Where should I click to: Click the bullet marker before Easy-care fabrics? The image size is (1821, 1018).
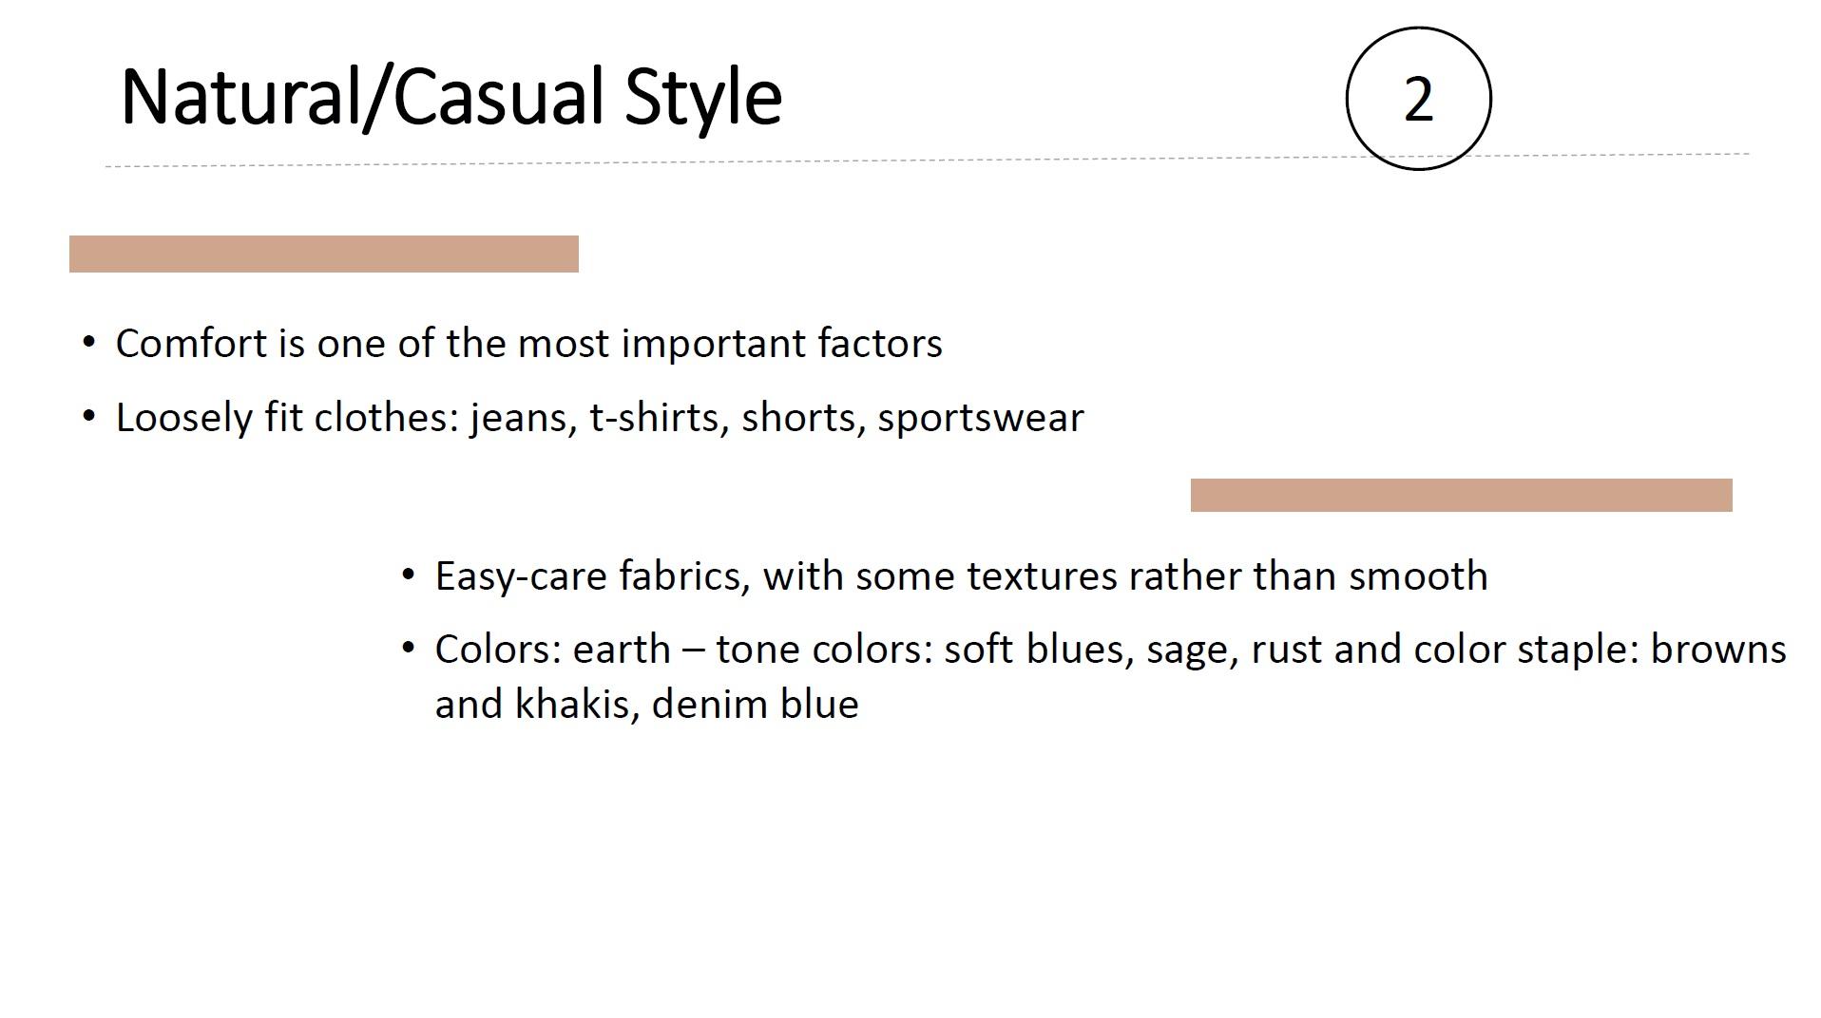tap(409, 574)
